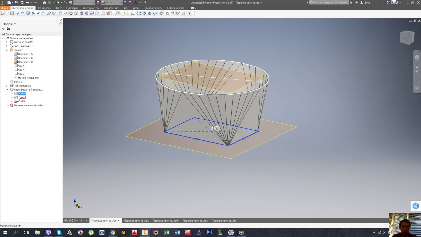
Task: Click the Вход sign-in button
Action: coord(365,2)
